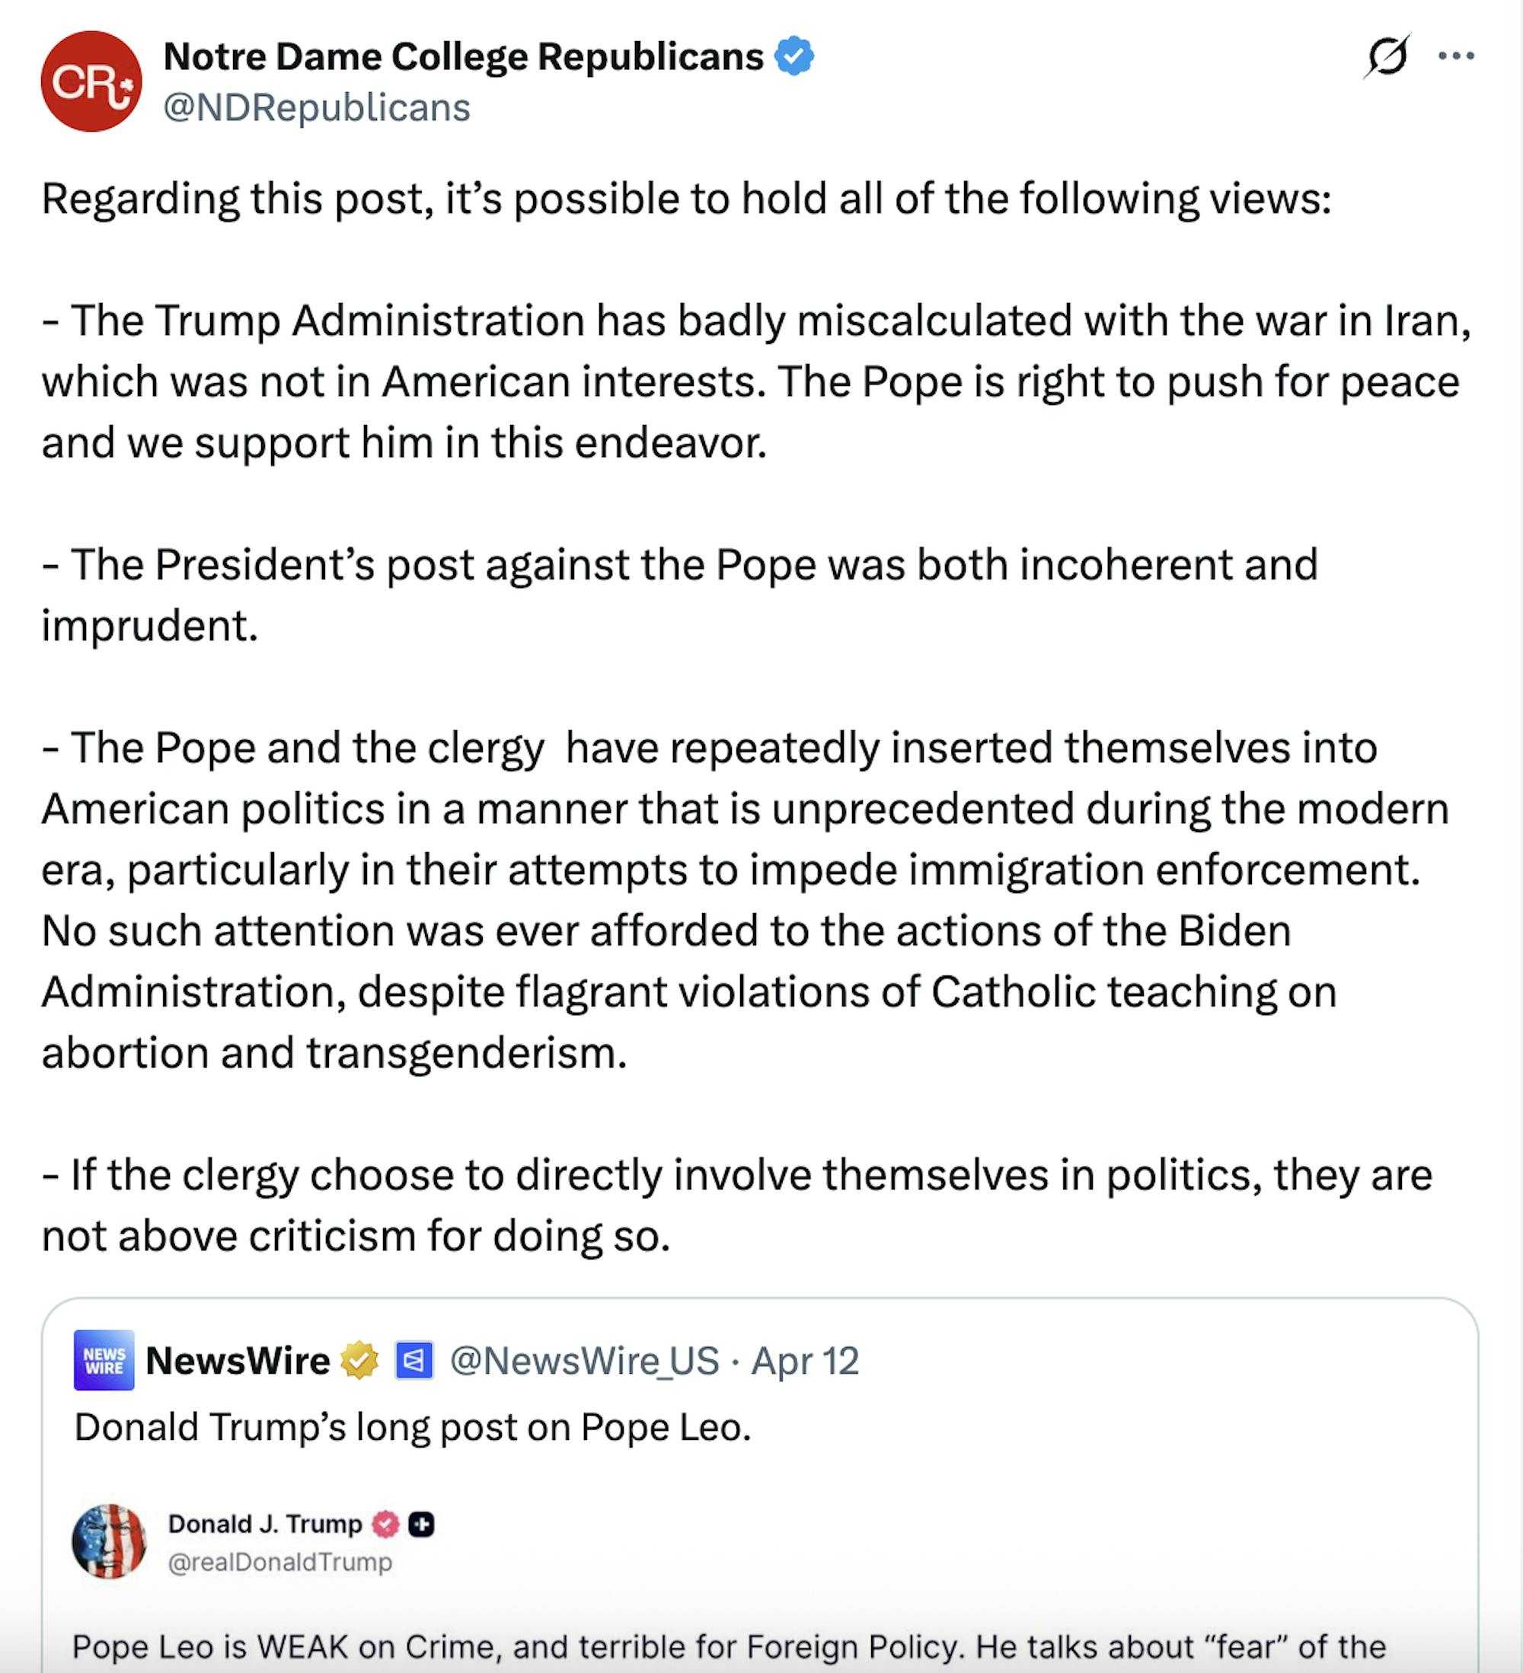Click the gold verified badge next to NewsWire
1523x1673 pixels.
(x=359, y=1360)
